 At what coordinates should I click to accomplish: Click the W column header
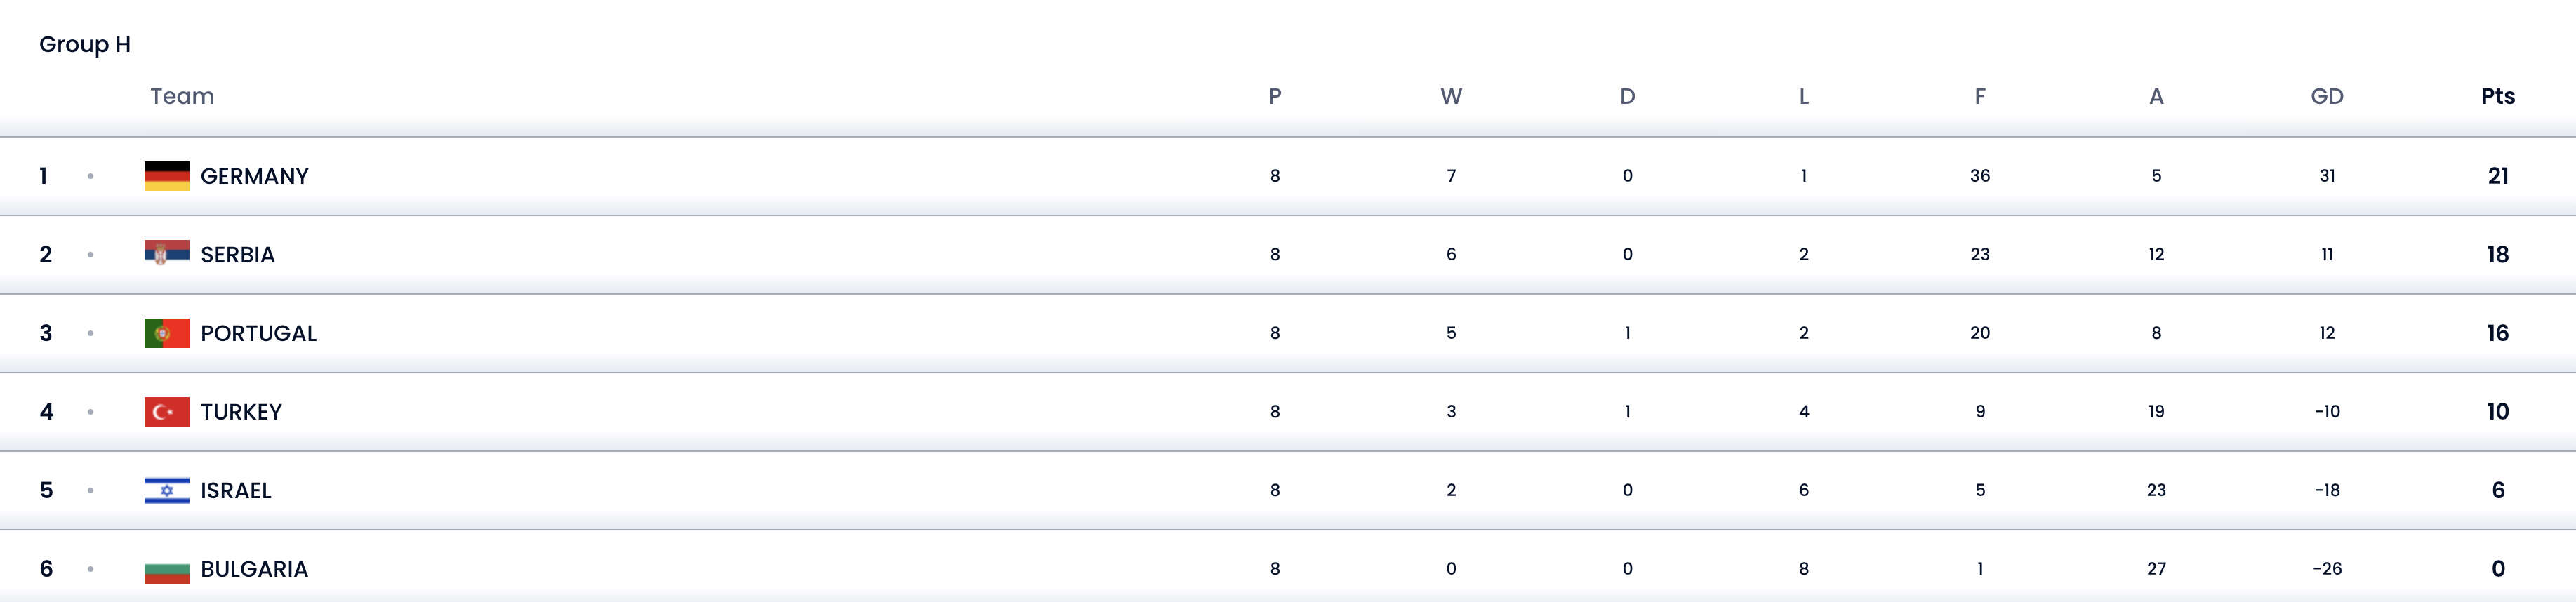point(1450,96)
